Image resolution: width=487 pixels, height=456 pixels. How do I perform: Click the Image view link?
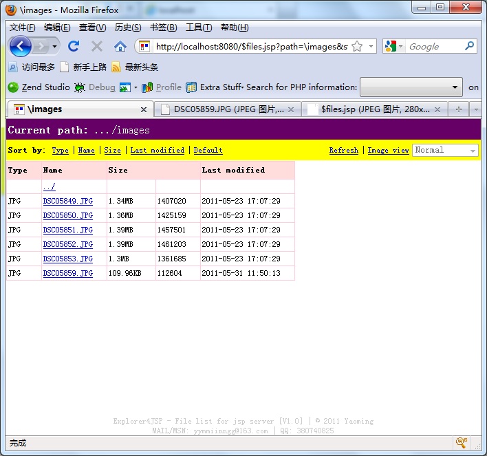point(388,150)
